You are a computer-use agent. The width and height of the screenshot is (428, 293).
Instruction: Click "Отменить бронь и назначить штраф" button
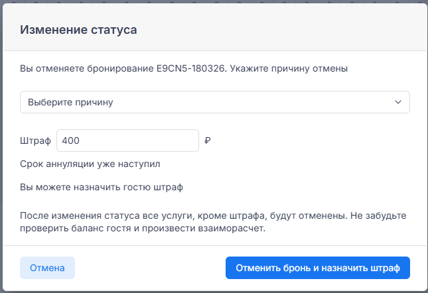click(x=318, y=268)
